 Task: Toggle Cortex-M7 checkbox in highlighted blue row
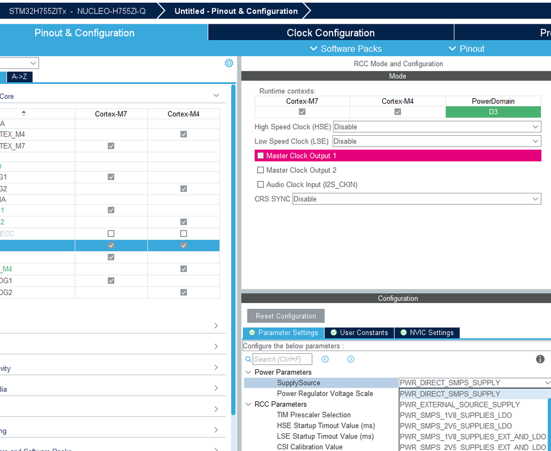(x=111, y=245)
